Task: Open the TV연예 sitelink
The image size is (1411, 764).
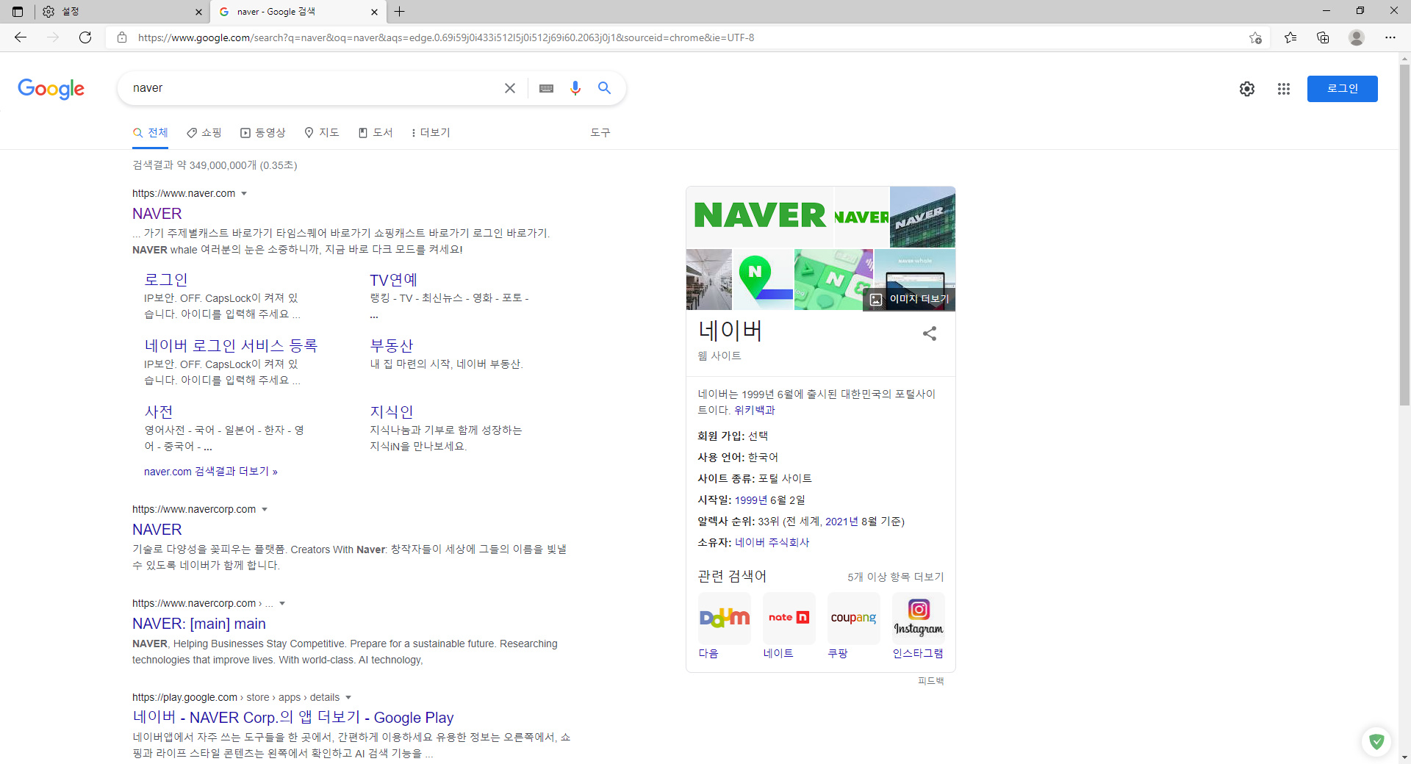Action: (x=394, y=280)
